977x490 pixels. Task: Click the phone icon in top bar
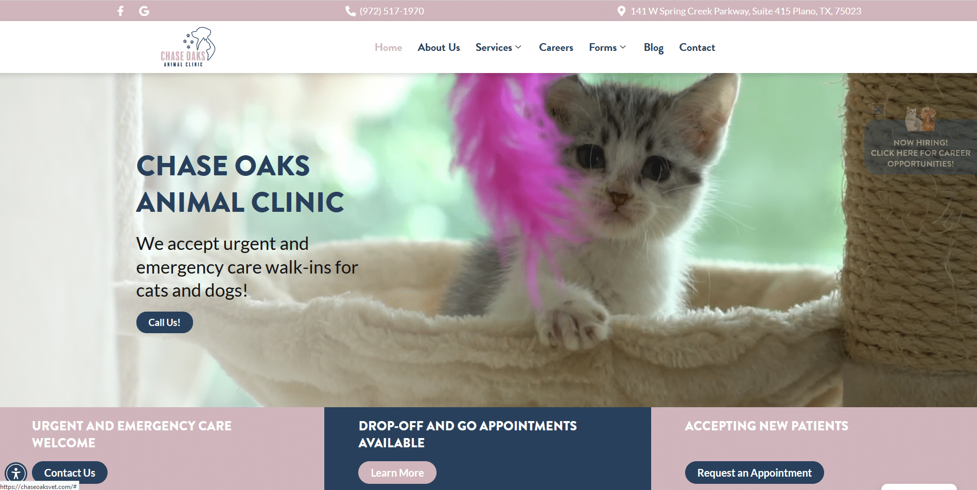[x=351, y=11]
